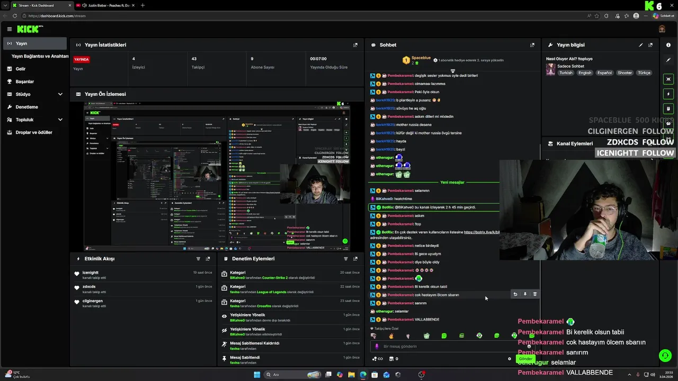Go to Başarılar in sidebar
Screen dimensions: 678x381
[x=35, y=81]
